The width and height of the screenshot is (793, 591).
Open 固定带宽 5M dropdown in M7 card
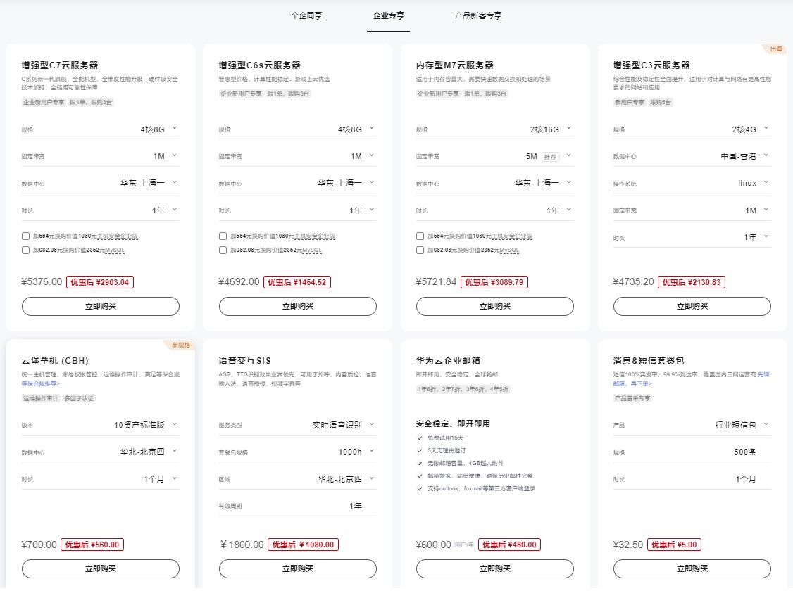[494, 156]
